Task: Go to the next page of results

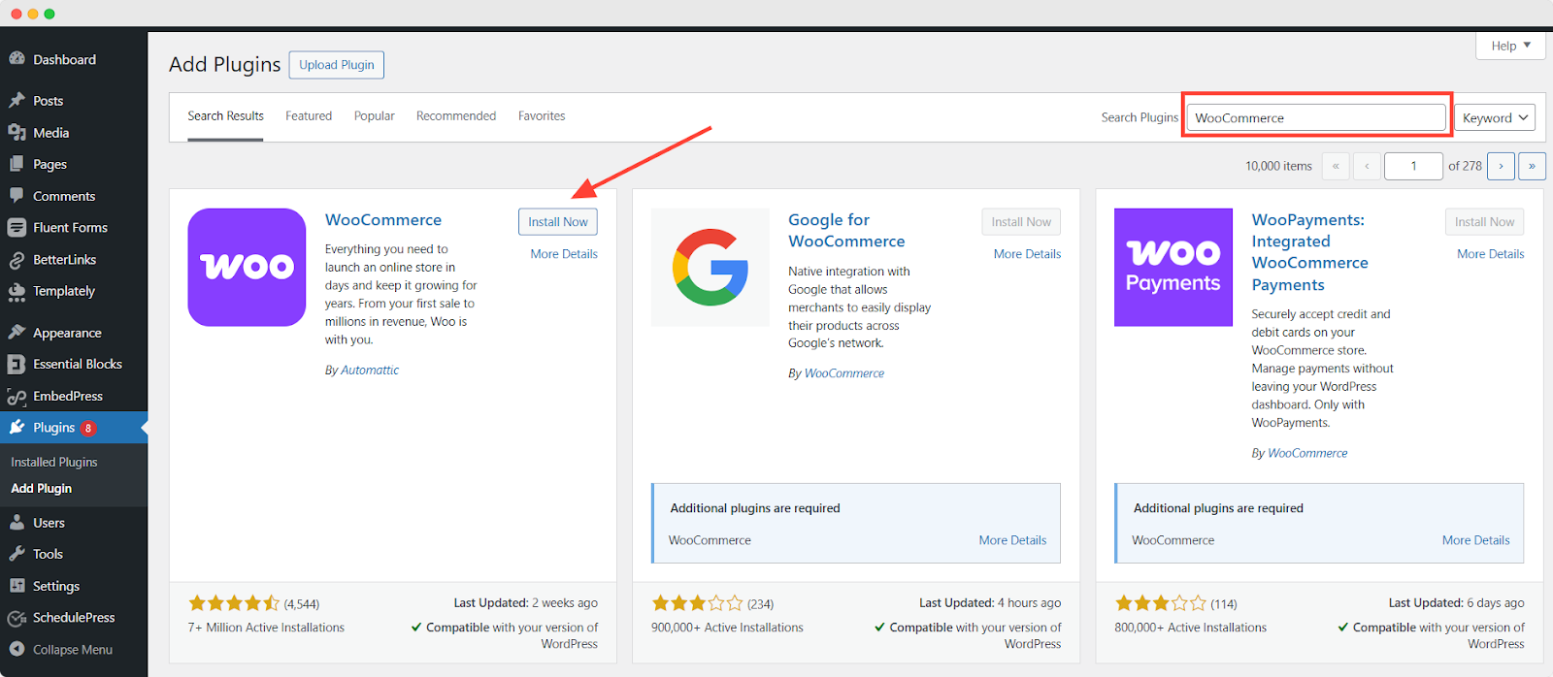Action: [1501, 166]
